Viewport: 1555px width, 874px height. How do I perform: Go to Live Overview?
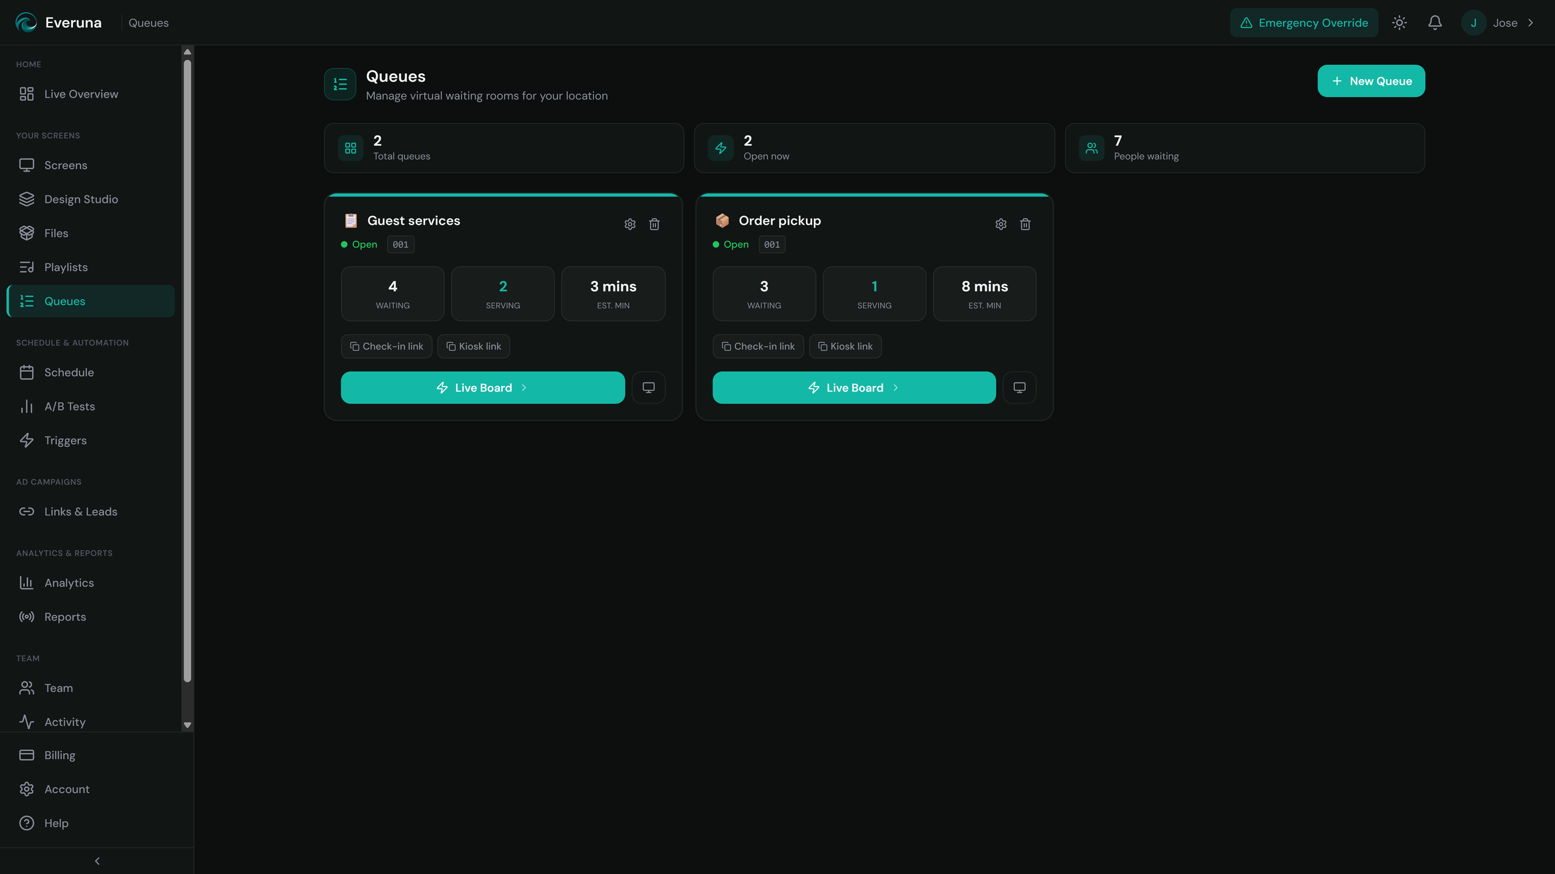pyautogui.click(x=91, y=94)
